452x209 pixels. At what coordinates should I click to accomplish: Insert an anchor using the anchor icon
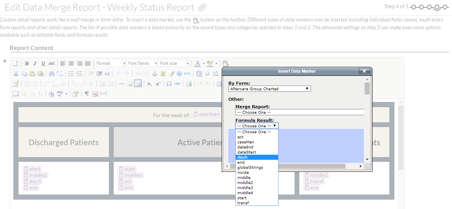click(154, 73)
